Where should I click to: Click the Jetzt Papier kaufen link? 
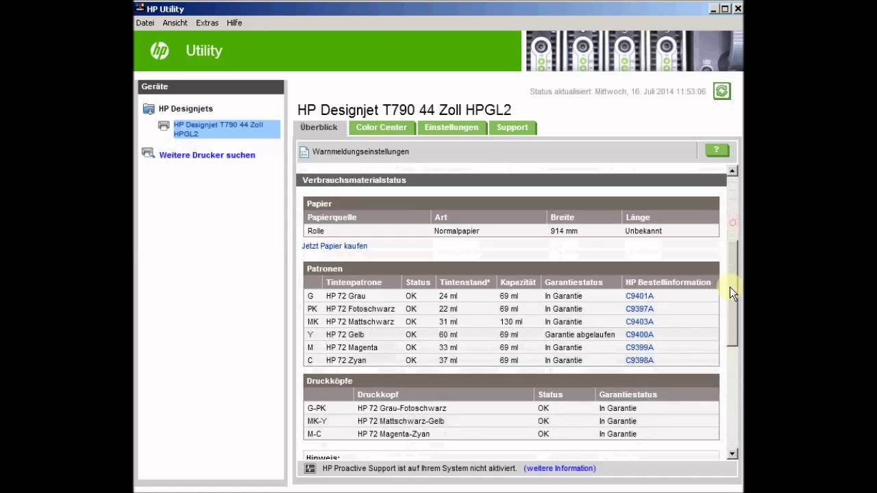pyautogui.click(x=334, y=246)
